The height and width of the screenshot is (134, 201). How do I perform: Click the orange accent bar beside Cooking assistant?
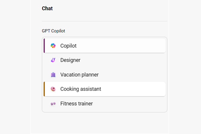pos(44,89)
